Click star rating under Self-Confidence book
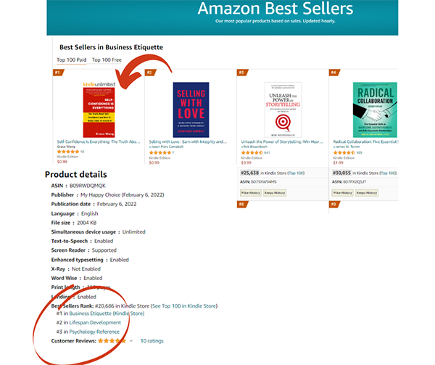Screen dimensions: 435x365 [67, 152]
